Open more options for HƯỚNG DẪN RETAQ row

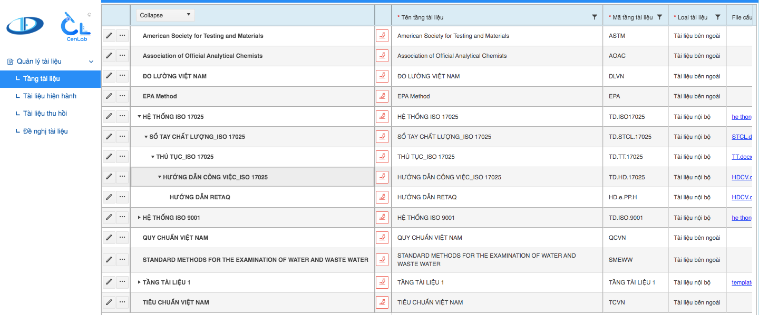coord(122,197)
